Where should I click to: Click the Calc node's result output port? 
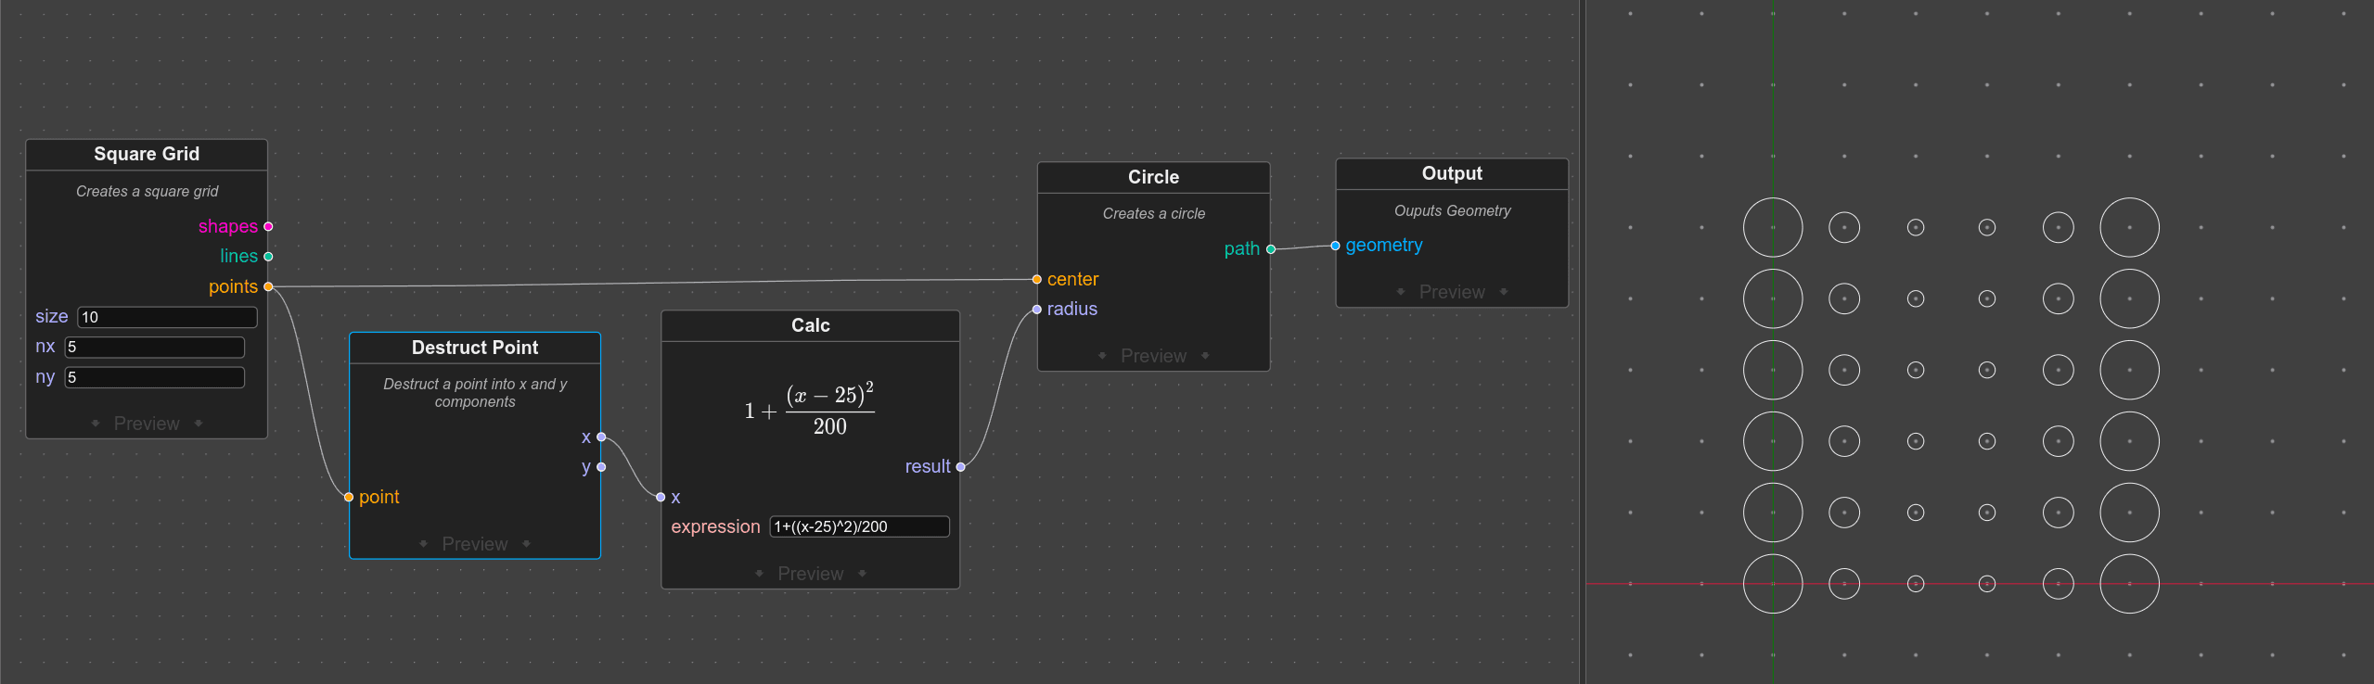pos(960,467)
